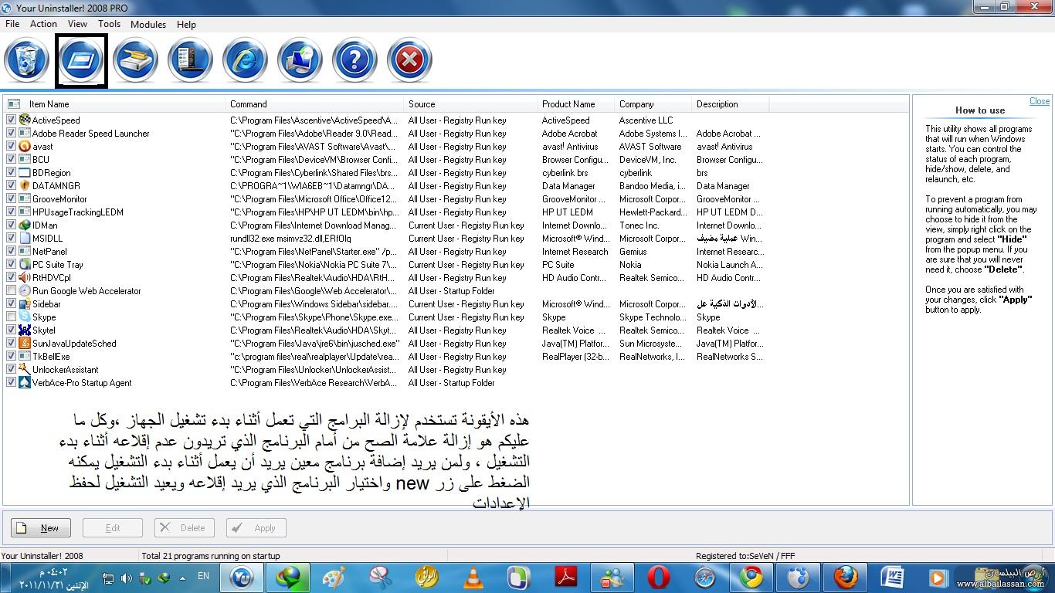This screenshot has width=1055, height=593.
Task: Click the Edit button
Action: pyautogui.click(x=113, y=528)
